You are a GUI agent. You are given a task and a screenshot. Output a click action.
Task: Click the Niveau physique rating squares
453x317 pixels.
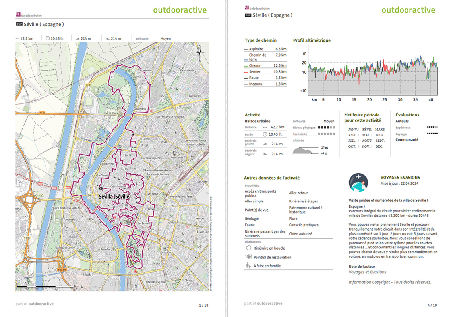(327, 128)
